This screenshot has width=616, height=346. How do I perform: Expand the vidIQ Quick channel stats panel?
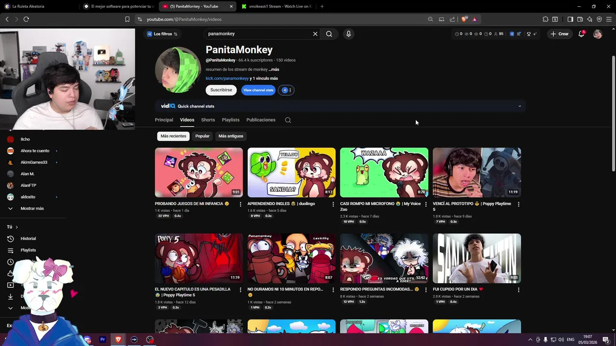click(519, 106)
